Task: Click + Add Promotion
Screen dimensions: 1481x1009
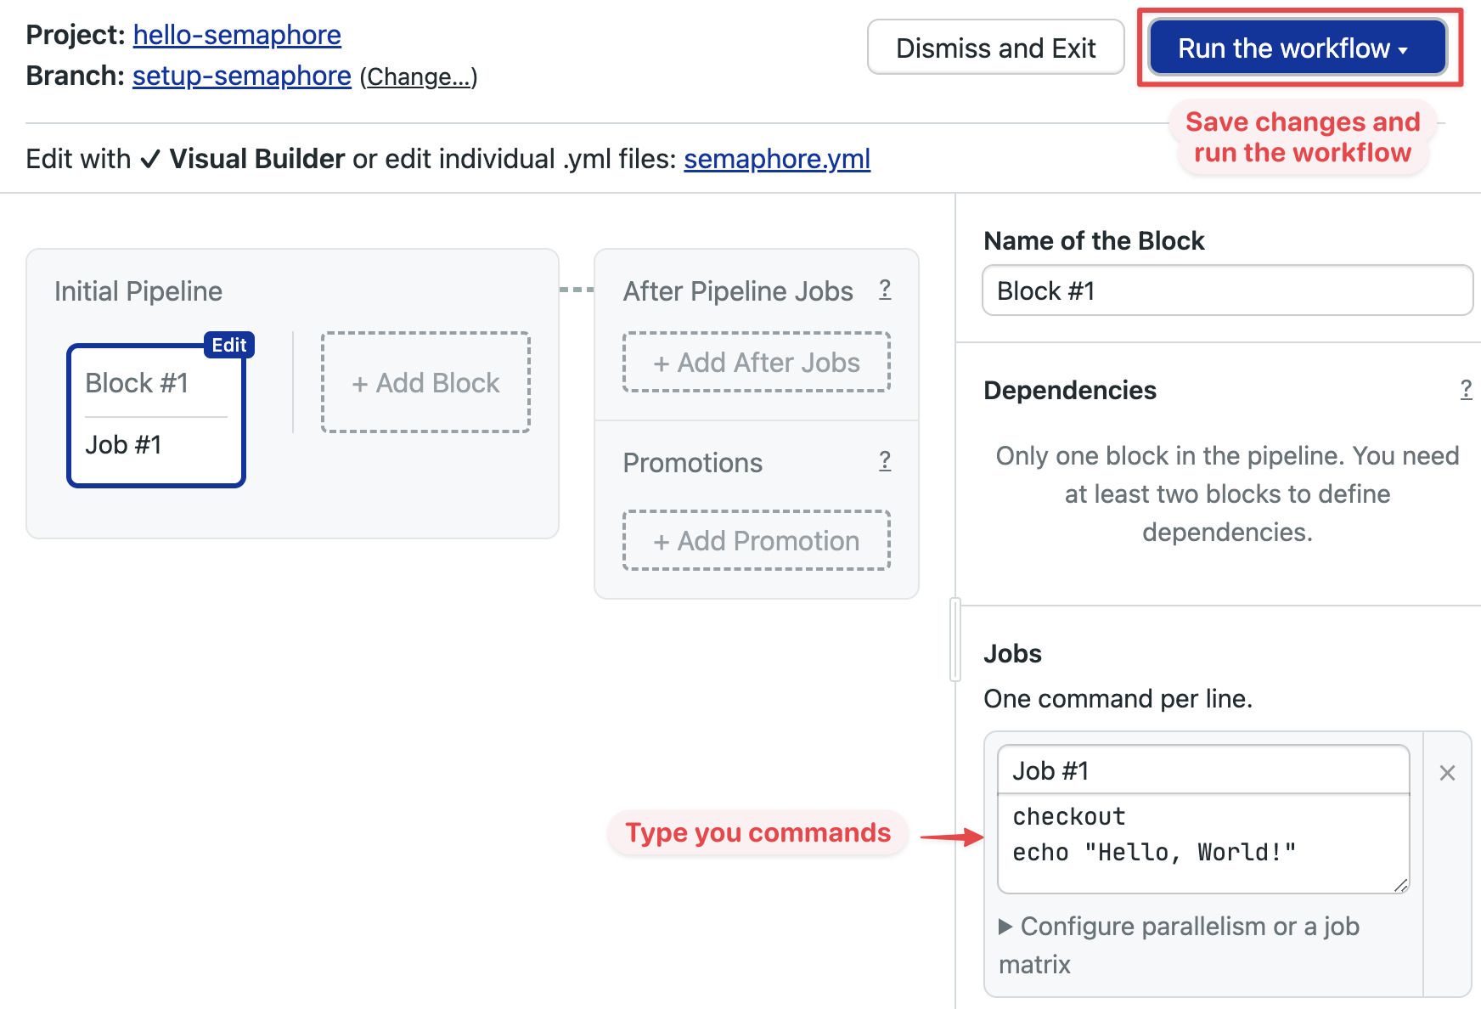Action: pos(756,541)
